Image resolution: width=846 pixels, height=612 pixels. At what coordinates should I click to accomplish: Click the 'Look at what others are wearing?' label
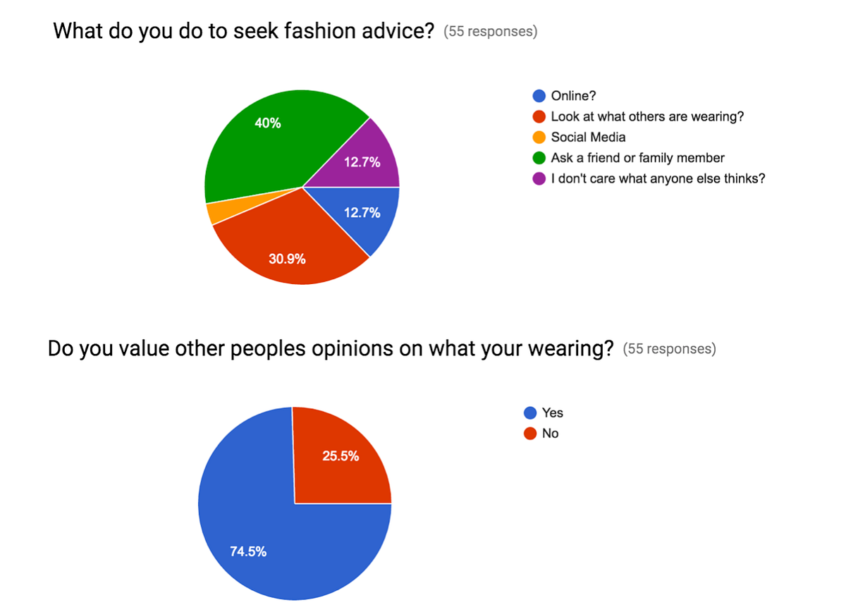click(647, 117)
